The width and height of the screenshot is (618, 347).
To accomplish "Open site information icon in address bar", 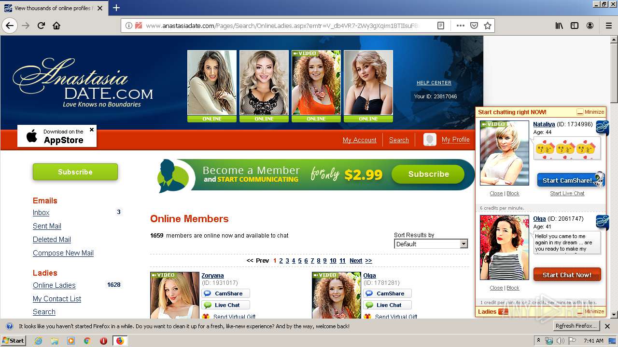I will tap(128, 26).
